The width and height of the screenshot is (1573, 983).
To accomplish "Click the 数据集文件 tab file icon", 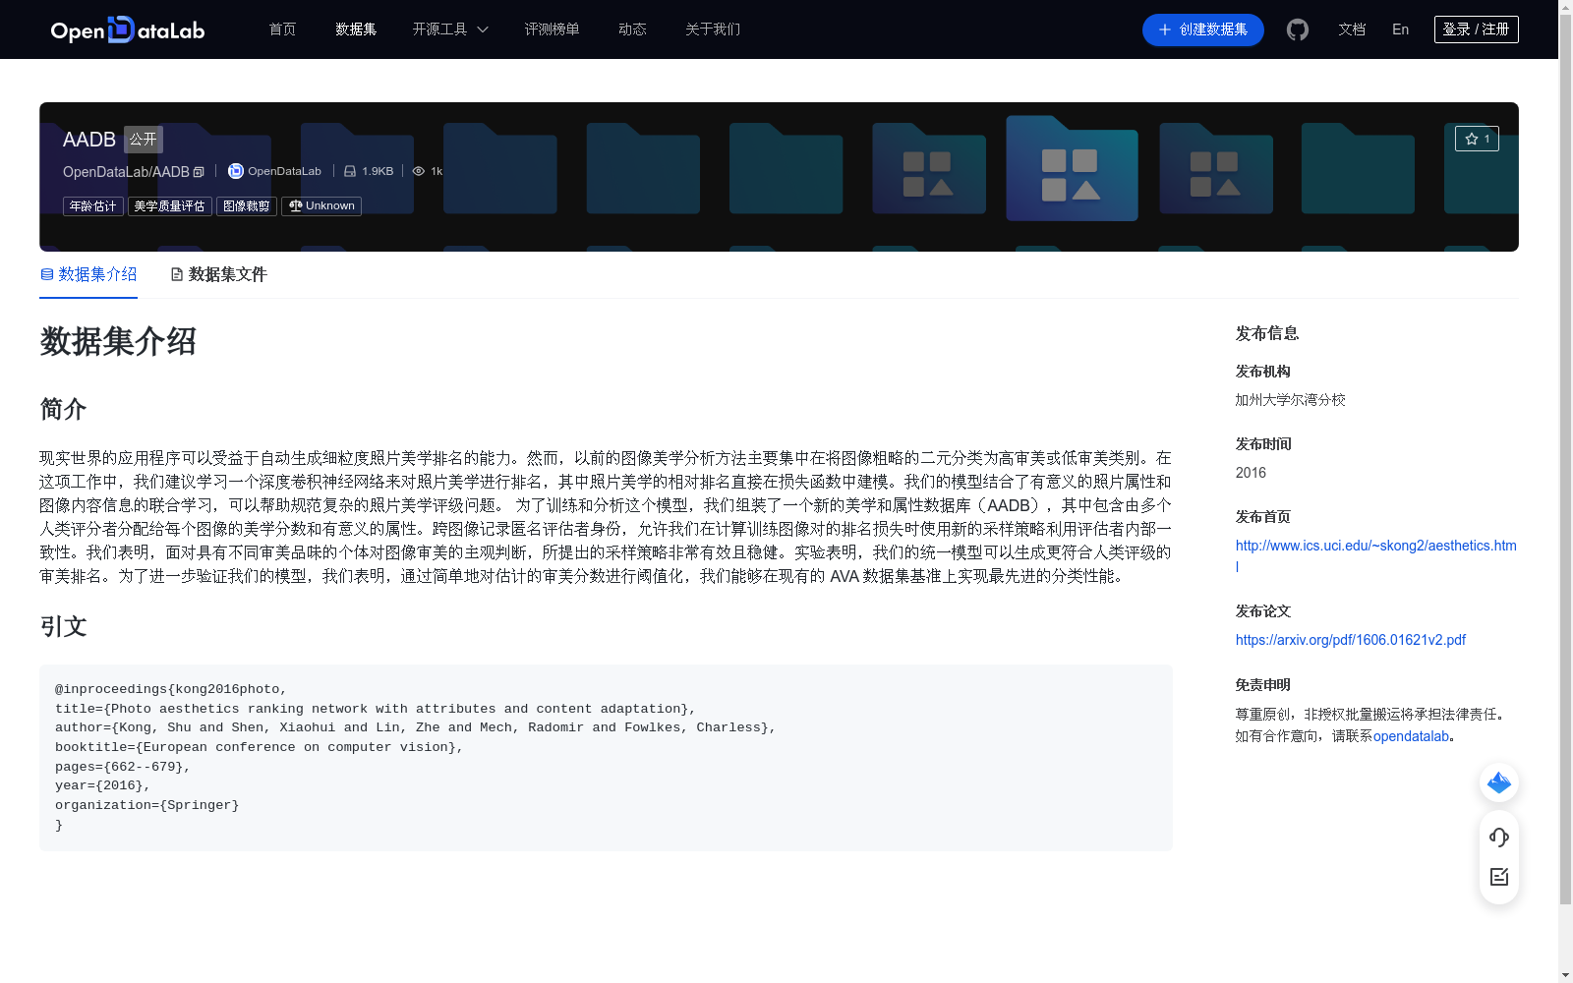I will [x=177, y=274].
